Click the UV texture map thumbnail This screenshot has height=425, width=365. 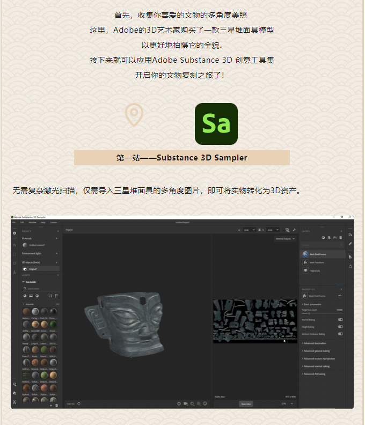point(255,321)
